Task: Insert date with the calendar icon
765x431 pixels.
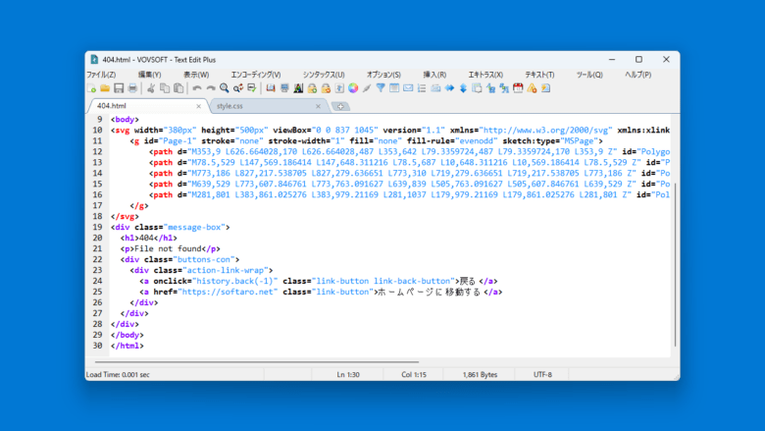Action: click(518, 88)
